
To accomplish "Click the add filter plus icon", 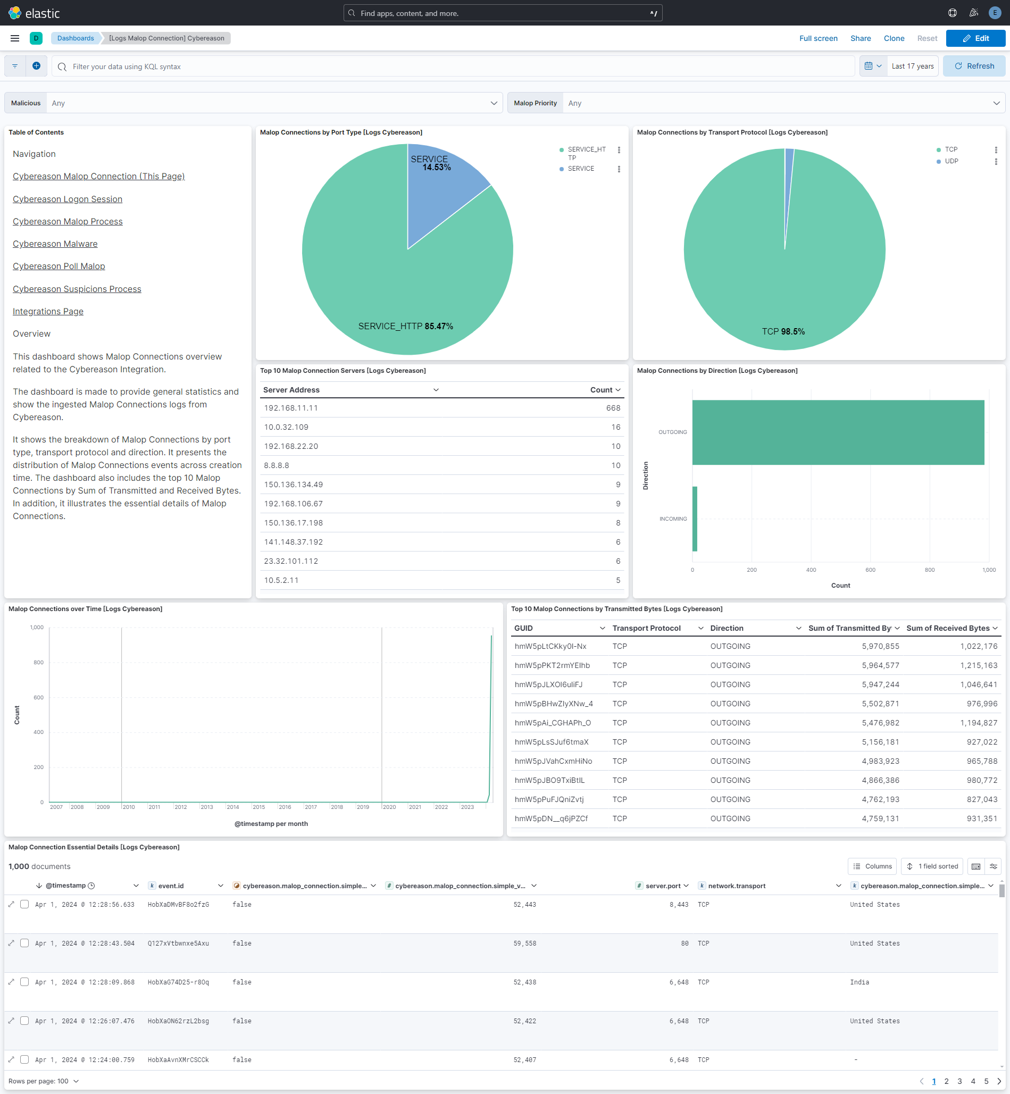I will 36,65.
